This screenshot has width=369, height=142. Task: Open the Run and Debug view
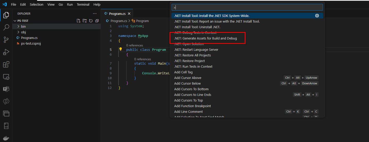point(6,52)
